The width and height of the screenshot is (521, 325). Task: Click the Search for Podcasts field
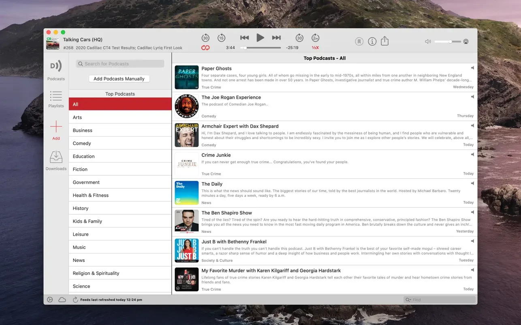[x=120, y=64]
